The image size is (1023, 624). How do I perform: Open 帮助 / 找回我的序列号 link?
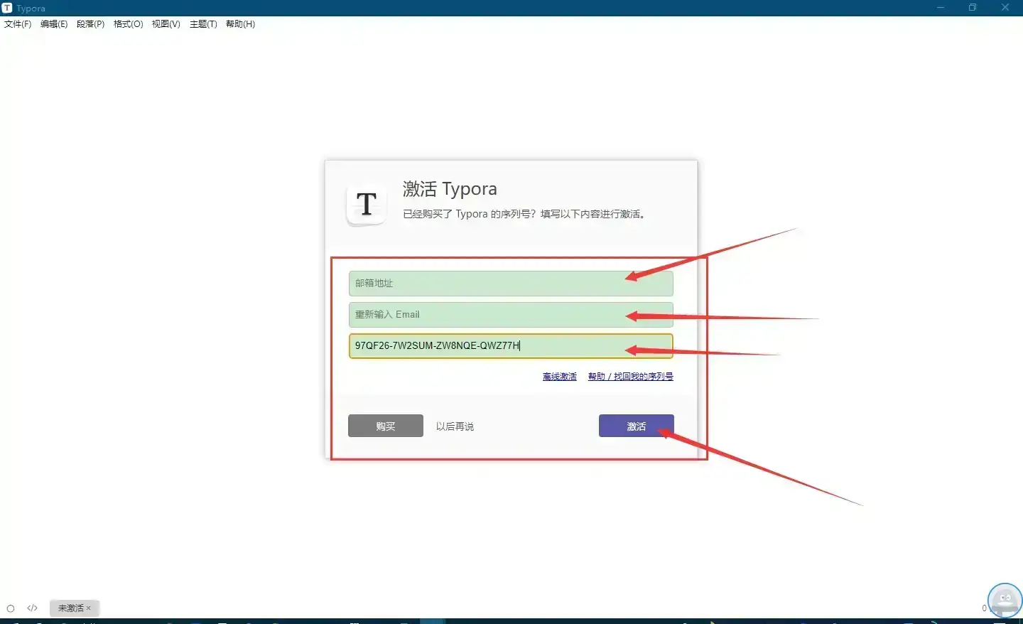tap(631, 377)
